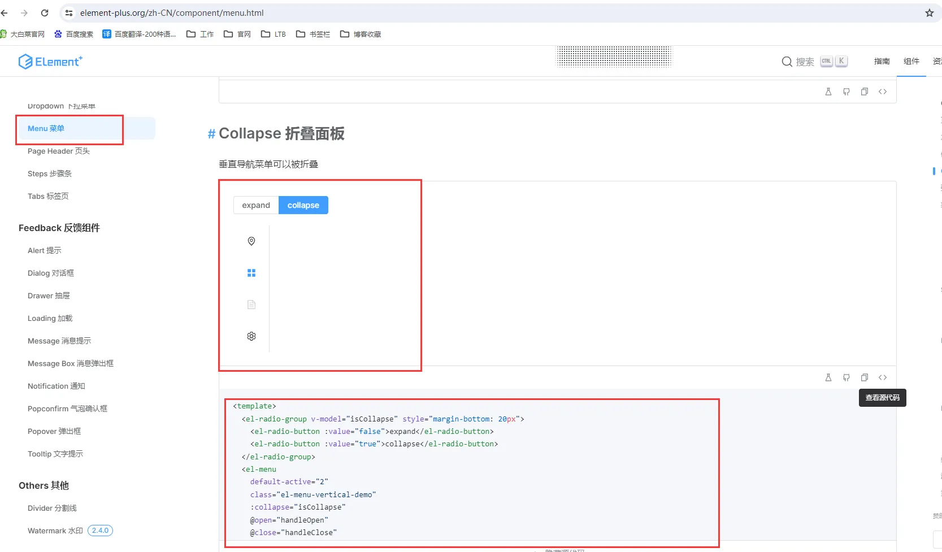The height and width of the screenshot is (552, 942).
Task: Click the grid icon in the vertical menu
Action: tap(251, 272)
